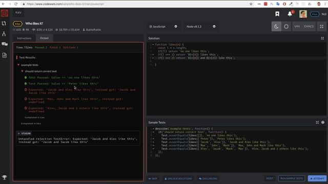This screenshot has width=328, height=184.
Task: Switch to light theme sun toggle
Action: [286, 27]
